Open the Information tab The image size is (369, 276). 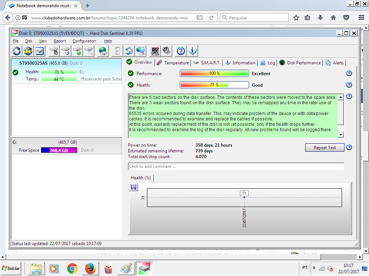[240, 63]
